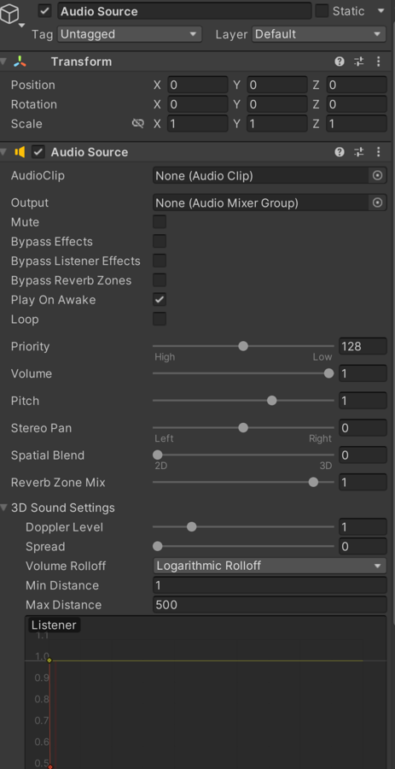Collapse the 3D Sound Settings foldout
The width and height of the screenshot is (395, 769).
coord(4,508)
